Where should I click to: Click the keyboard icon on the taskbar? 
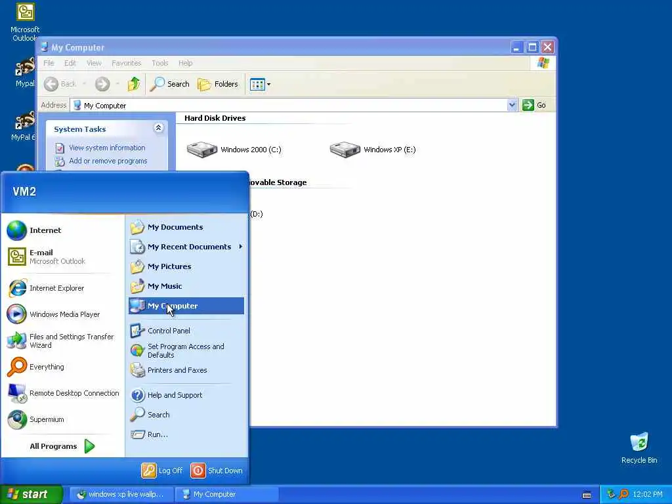pyautogui.click(x=587, y=495)
